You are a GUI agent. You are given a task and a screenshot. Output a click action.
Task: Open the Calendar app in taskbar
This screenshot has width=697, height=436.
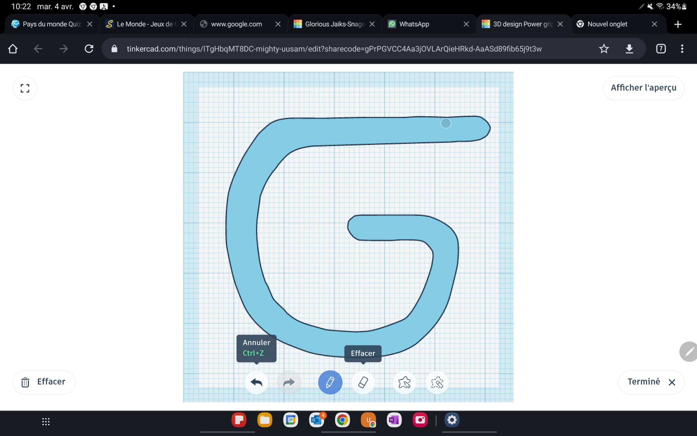tap(291, 420)
